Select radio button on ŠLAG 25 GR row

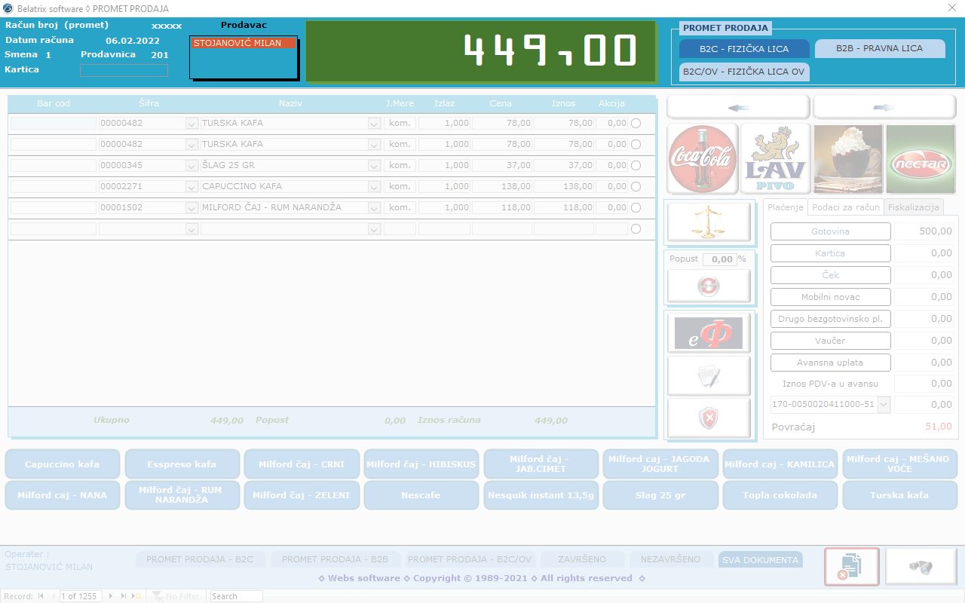636,165
